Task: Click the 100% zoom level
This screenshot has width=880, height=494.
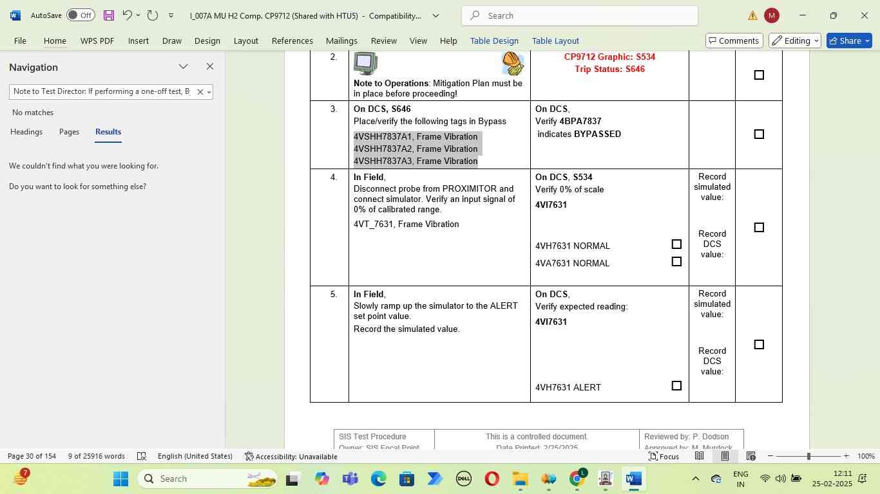Action: (866, 456)
